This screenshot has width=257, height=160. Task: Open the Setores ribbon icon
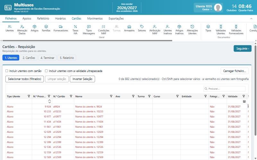point(142,28)
